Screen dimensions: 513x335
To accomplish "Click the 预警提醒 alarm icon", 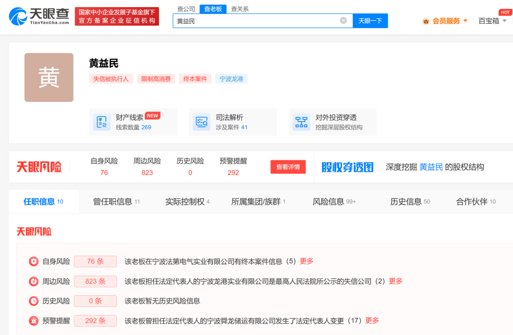I will (x=34, y=321).
